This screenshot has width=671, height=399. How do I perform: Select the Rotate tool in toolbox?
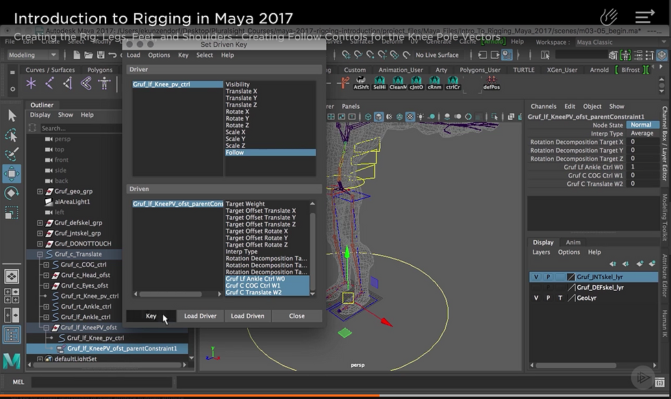(x=12, y=193)
